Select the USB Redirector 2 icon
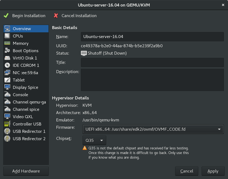Image resolution: width=228 pixels, height=179 pixels. point(8,139)
